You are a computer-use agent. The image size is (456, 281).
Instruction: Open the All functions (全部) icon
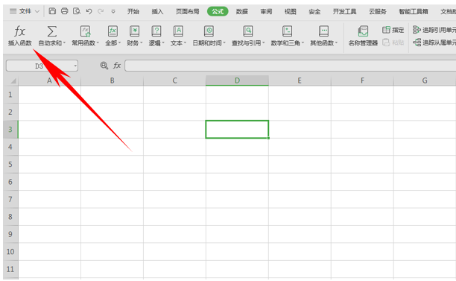pos(113,31)
